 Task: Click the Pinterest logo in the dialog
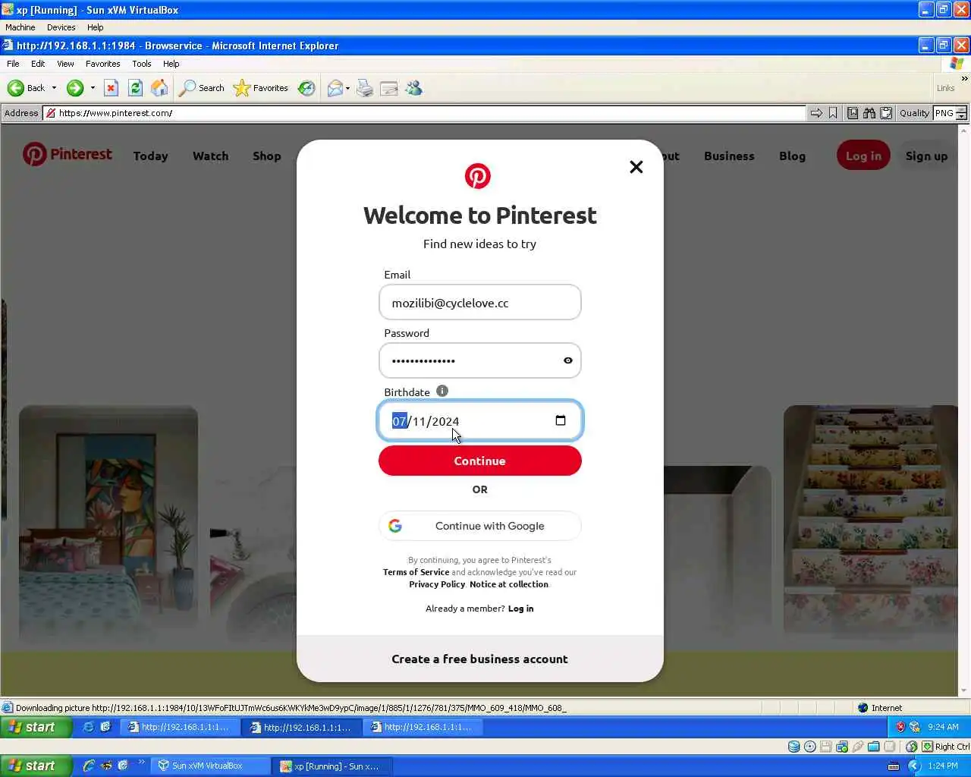(478, 176)
